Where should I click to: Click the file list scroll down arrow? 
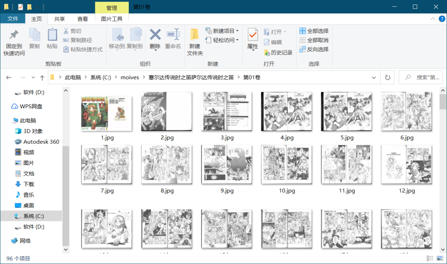pos(443,250)
